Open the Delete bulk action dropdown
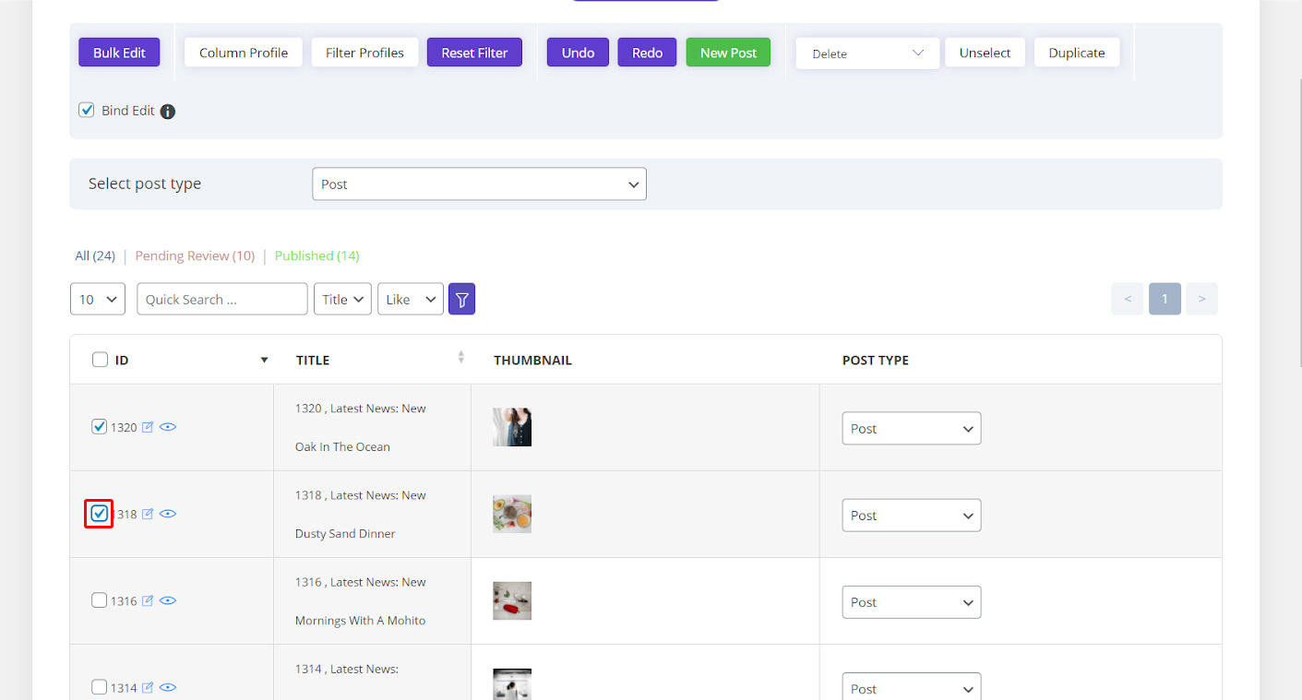The width and height of the screenshot is (1302, 700). [867, 53]
